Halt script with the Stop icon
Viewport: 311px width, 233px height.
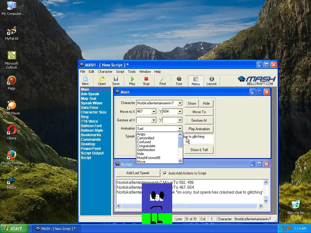point(146,81)
